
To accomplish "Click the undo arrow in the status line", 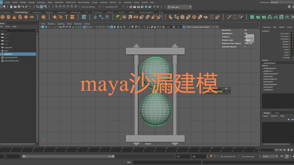I will (x=22, y=7).
